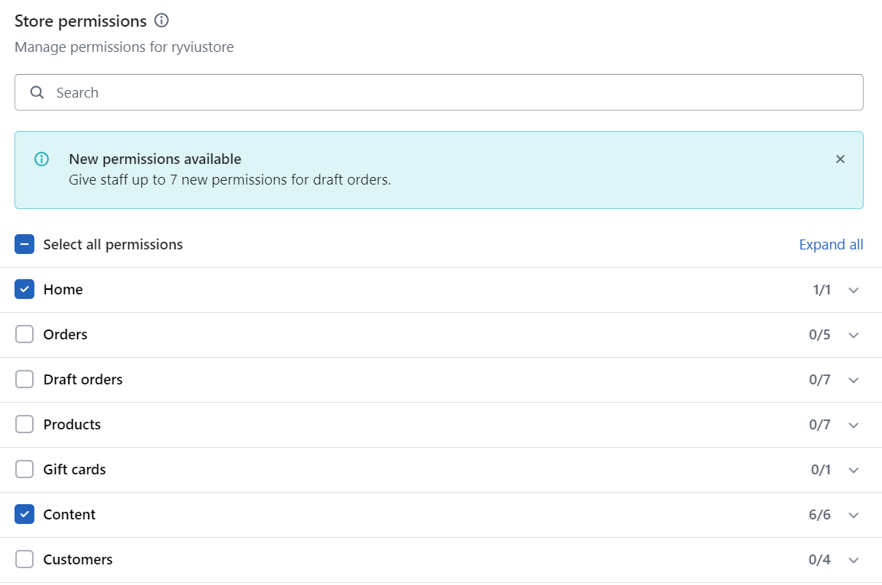The height and width of the screenshot is (585, 882).
Task: Expand the Home permissions chevron
Action: pyautogui.click(x=854, y=291)
